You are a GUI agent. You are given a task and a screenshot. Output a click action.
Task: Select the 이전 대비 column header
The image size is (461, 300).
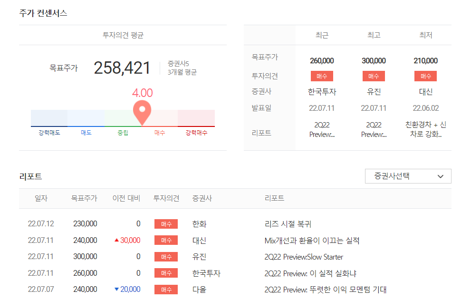pos(126,198)
